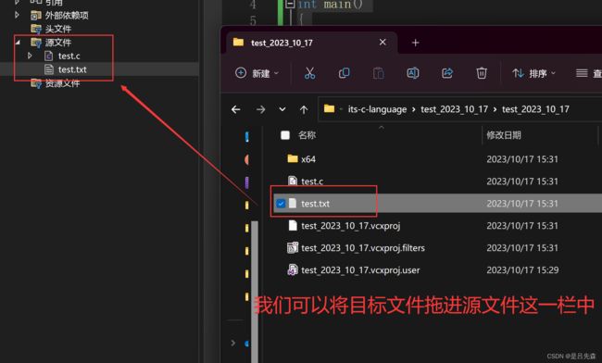Click the middle test_2023_10_17 breadcrumb segment
Image resolution: width=602 pixels, height=363 pixels.
[454, 109]
